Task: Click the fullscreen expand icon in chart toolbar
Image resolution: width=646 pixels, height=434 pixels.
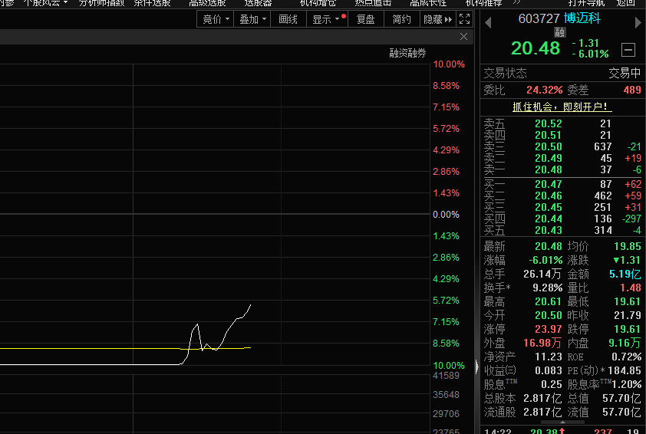Action: pyautogui.click(x=464, y=19)
